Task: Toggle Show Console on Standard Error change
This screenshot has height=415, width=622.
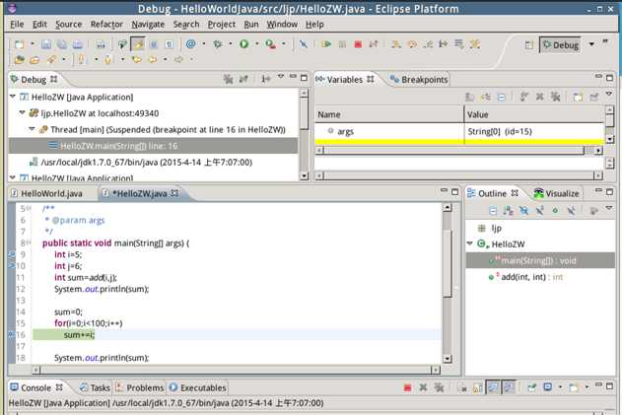Action: (509, 387)
